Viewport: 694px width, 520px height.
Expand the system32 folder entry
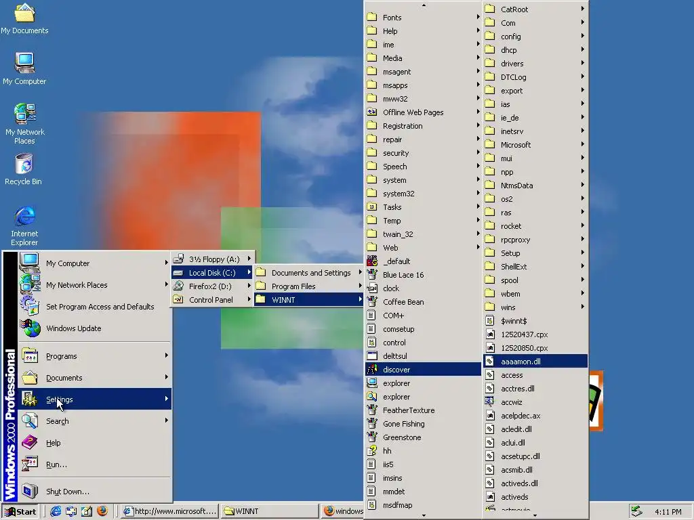(423, 194)
